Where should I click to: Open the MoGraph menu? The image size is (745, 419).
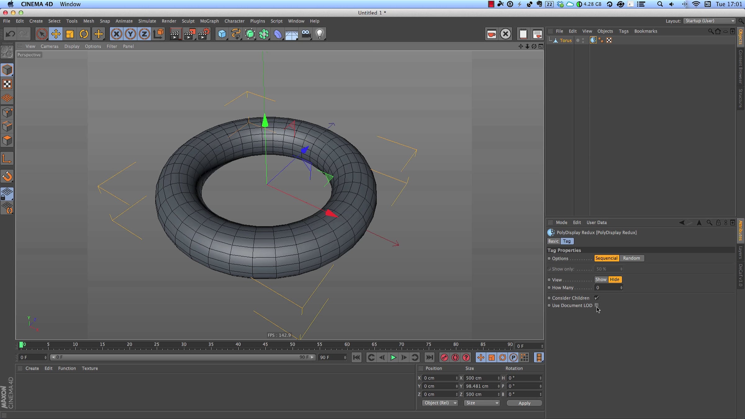tap(209, 21)
